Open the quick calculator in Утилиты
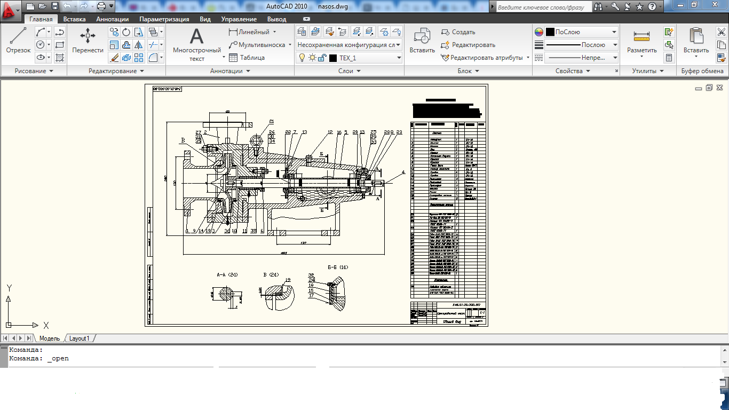729x410 pixels. click(x=669, y=58)
